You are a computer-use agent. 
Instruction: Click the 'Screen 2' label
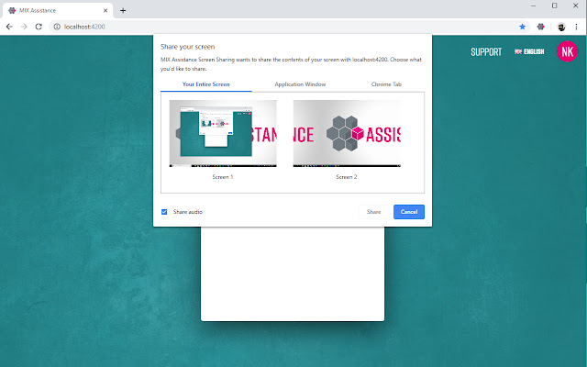click(347, 177)
